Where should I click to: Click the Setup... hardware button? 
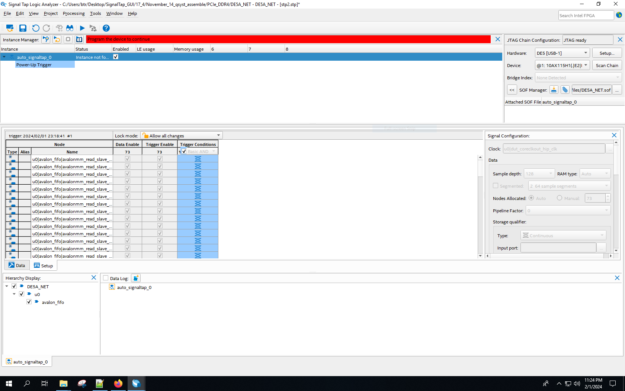pyautogui.click(x=607, y=53)
